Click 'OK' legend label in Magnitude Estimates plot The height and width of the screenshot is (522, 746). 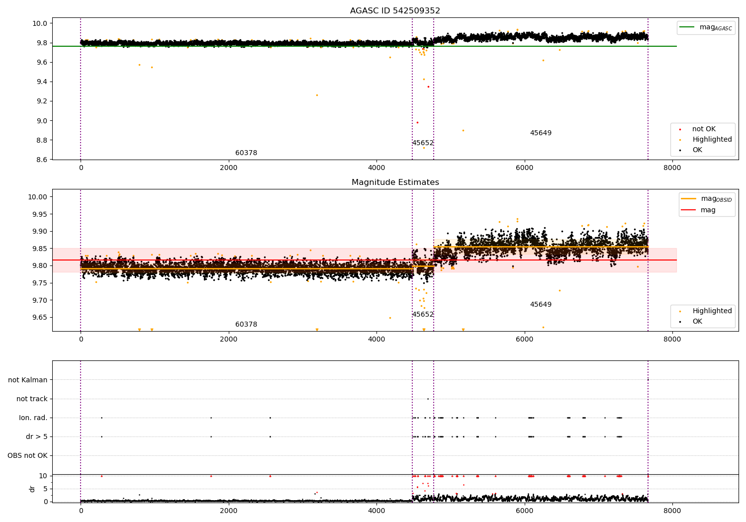click(697, 322)
